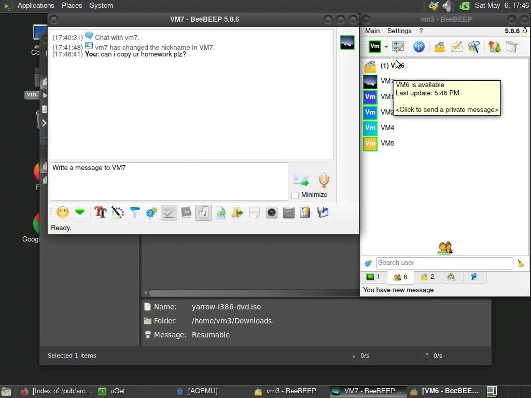Viewport: 531px width, 398px height.
Task: Toggle the ABC spell check button
Action: (169, 212)
